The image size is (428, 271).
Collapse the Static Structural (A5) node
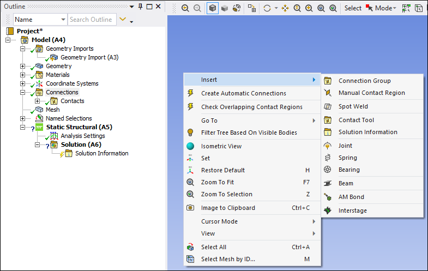[23, 127]
